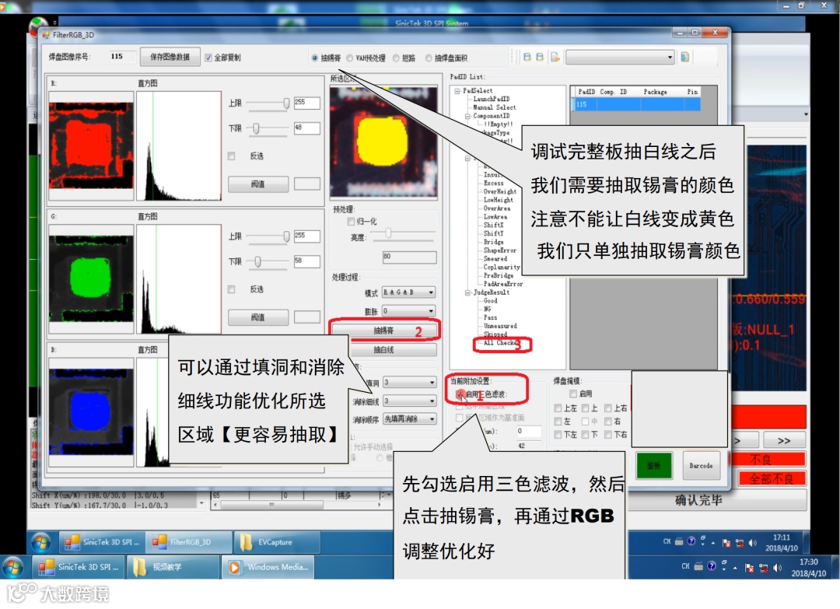This screenshot has width=840, height=609.
Task: Open the 填洞 dropdown
Action: point(408,383)
